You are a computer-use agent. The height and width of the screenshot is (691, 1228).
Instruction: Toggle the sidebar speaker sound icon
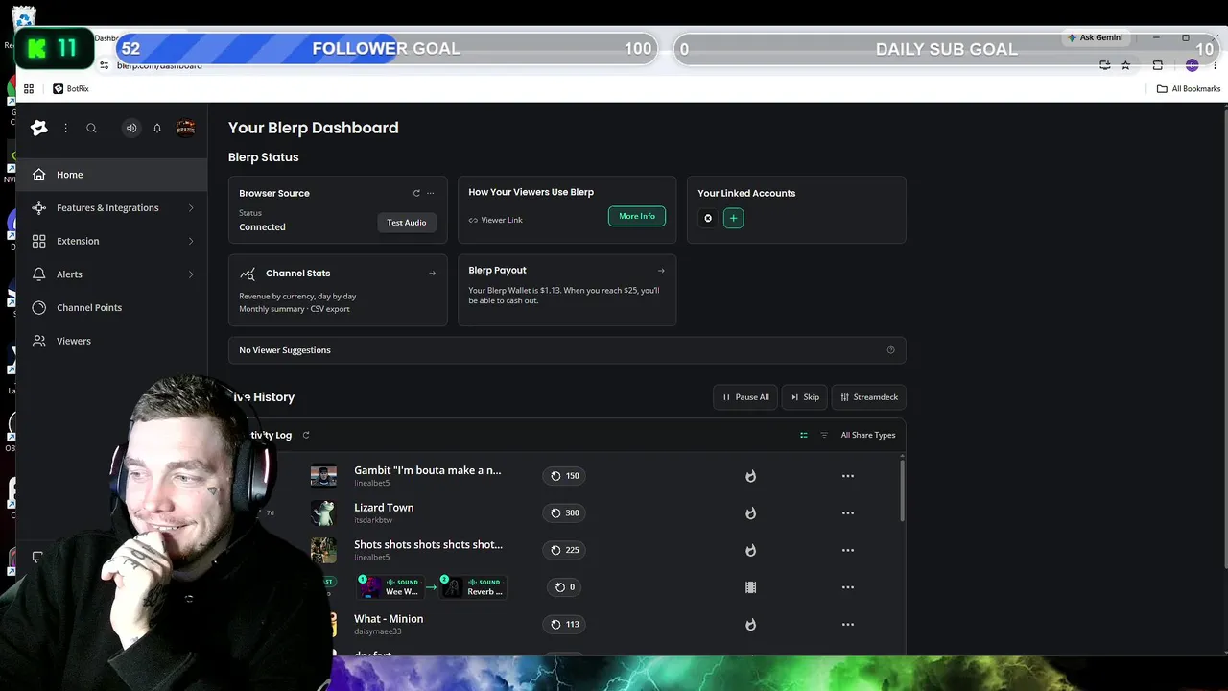(x=131, y=128)
